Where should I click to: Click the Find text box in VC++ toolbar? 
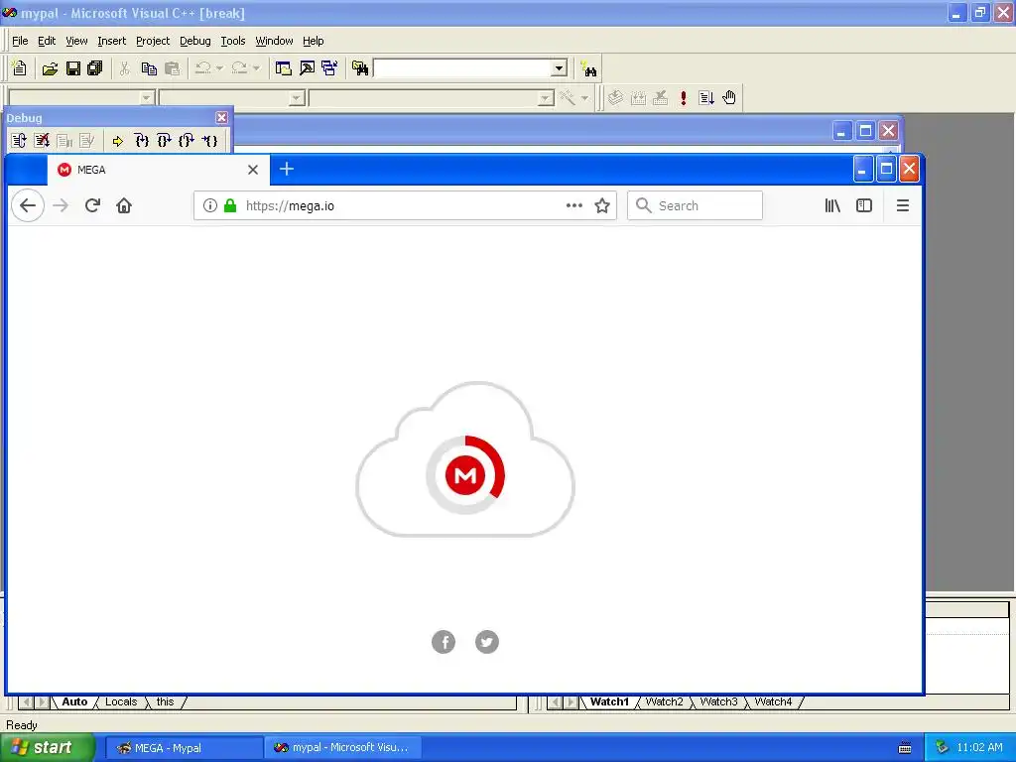coord(462,68)
